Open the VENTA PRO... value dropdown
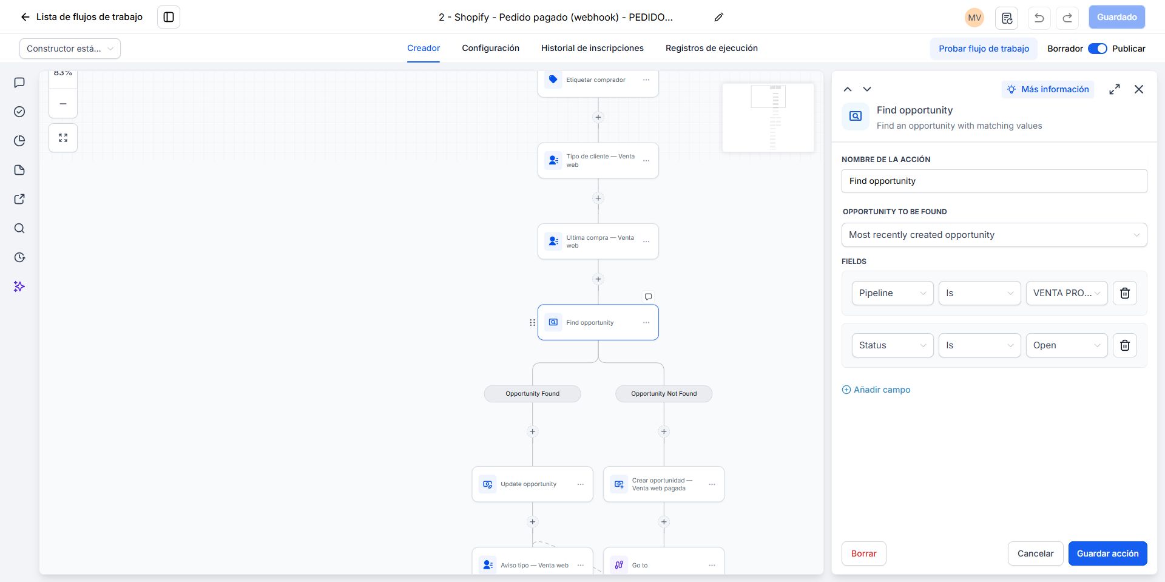Image resolution: width=1165 pixels, height=582 pixels. [1067, 293]
